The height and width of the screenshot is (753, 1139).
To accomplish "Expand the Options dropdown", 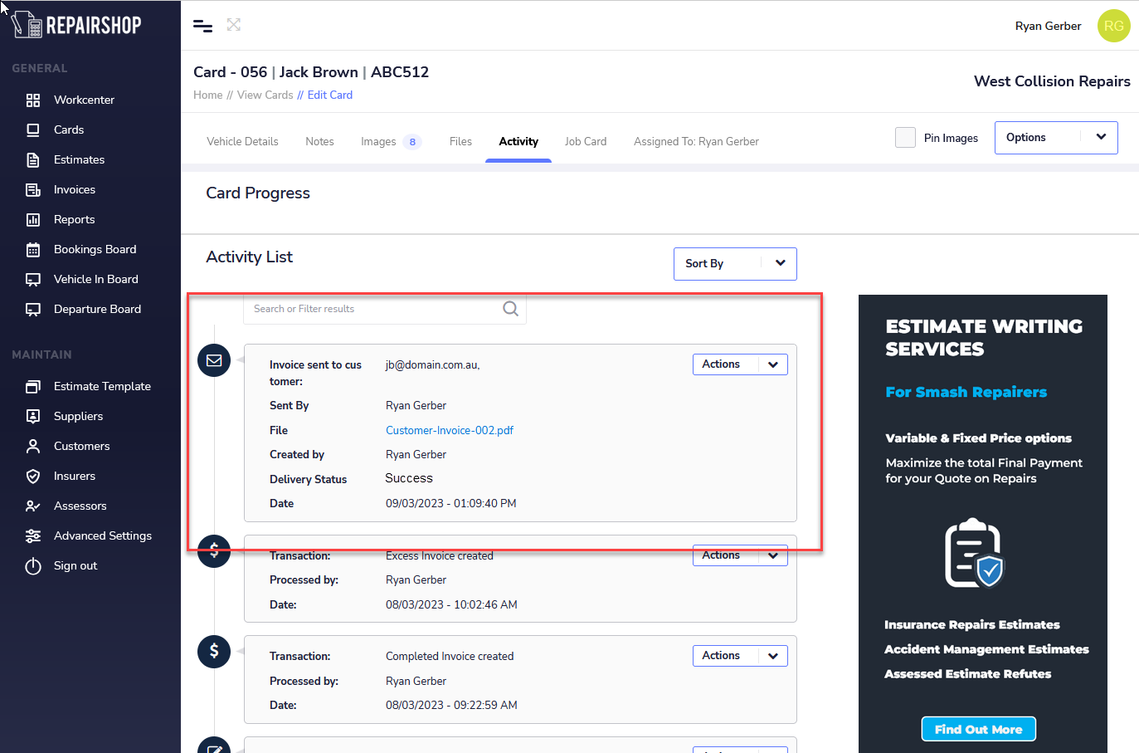I will pos(1055,138).
